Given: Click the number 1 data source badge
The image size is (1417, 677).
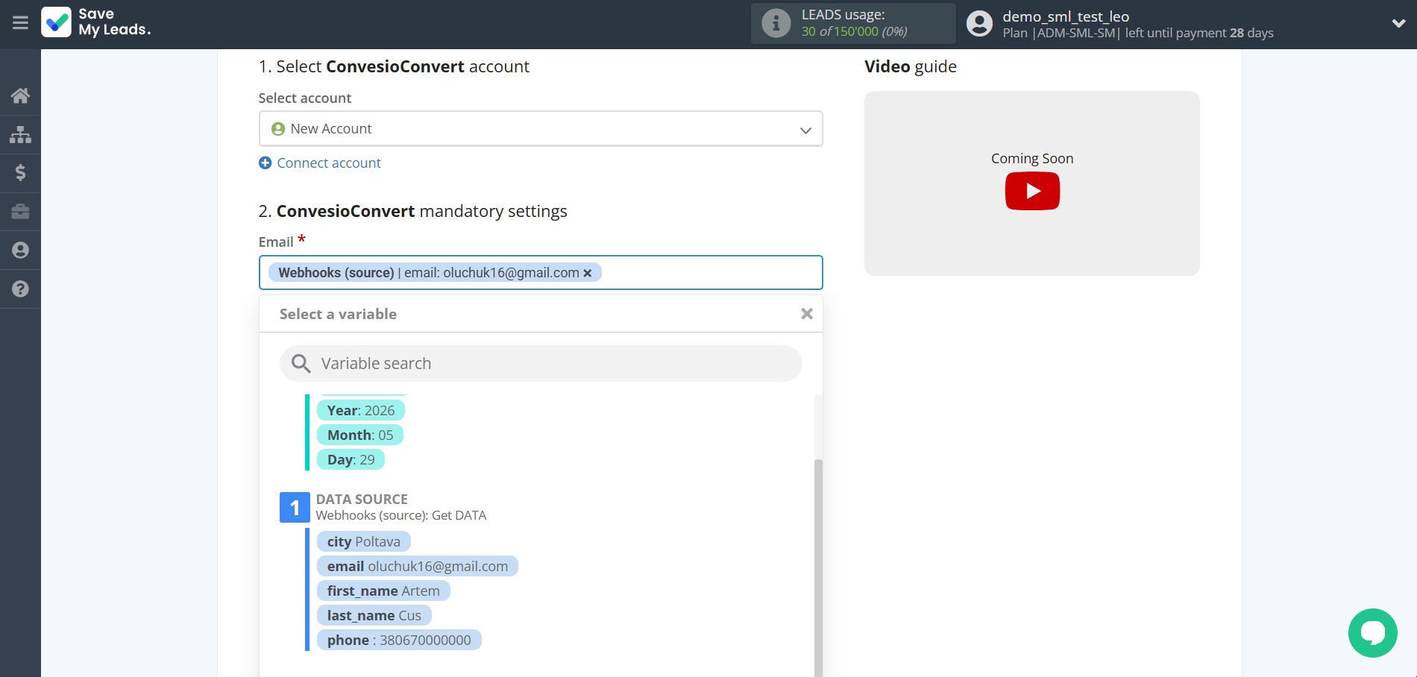Looking at the screenshot, I should [x=295, y=507].
